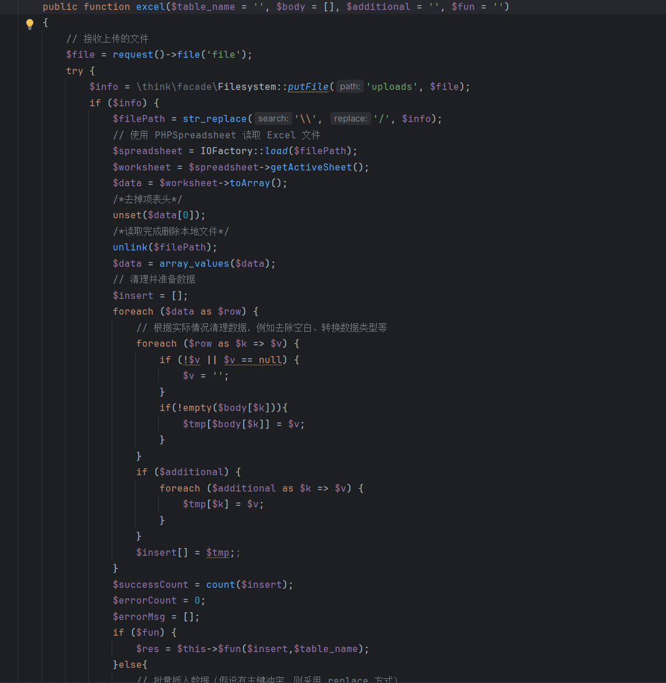The height and width of the screenshot is (683, 666).
Task: Place cursor on the $errorMsg variable
Action: tap(138, 616)
